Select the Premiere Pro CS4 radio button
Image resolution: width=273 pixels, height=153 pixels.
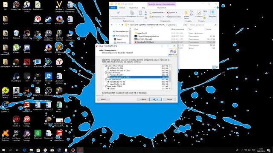pyautogui.click(x=108, y=75)
